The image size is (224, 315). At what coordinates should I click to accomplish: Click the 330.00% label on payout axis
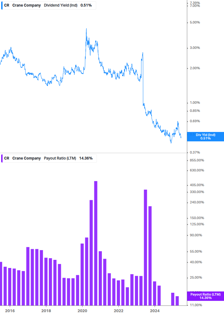tap(197, 192)
